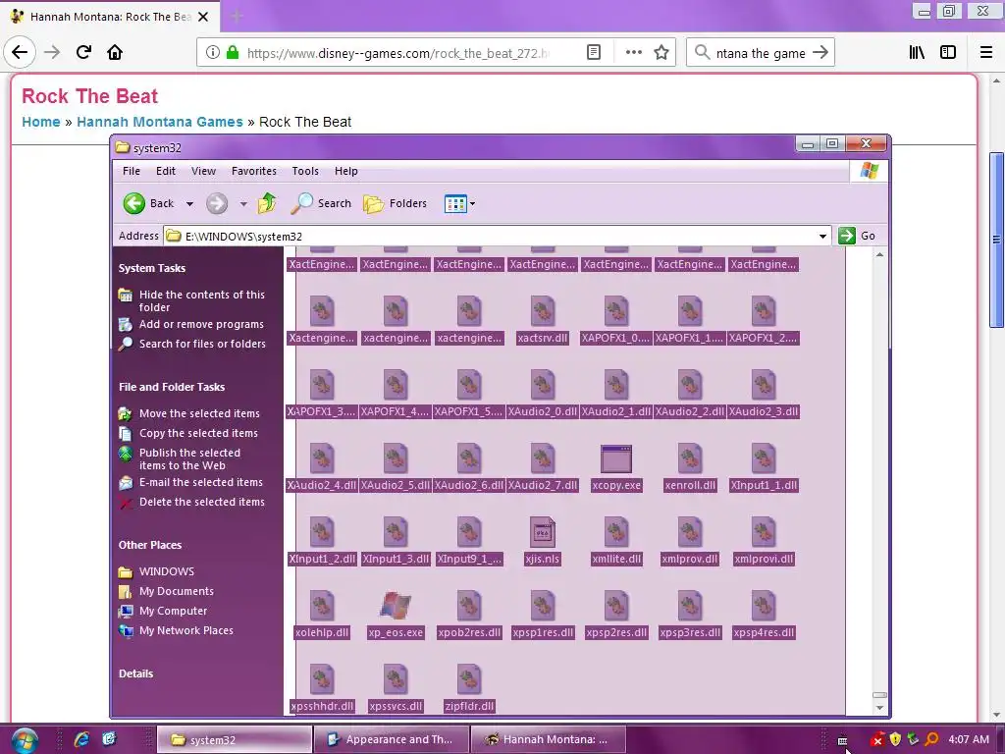1005x754 pixels.
Task: Open Firefox library icon
Action: 917,52
